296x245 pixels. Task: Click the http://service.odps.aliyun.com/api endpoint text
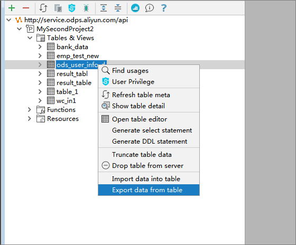(x=76, y=20)
